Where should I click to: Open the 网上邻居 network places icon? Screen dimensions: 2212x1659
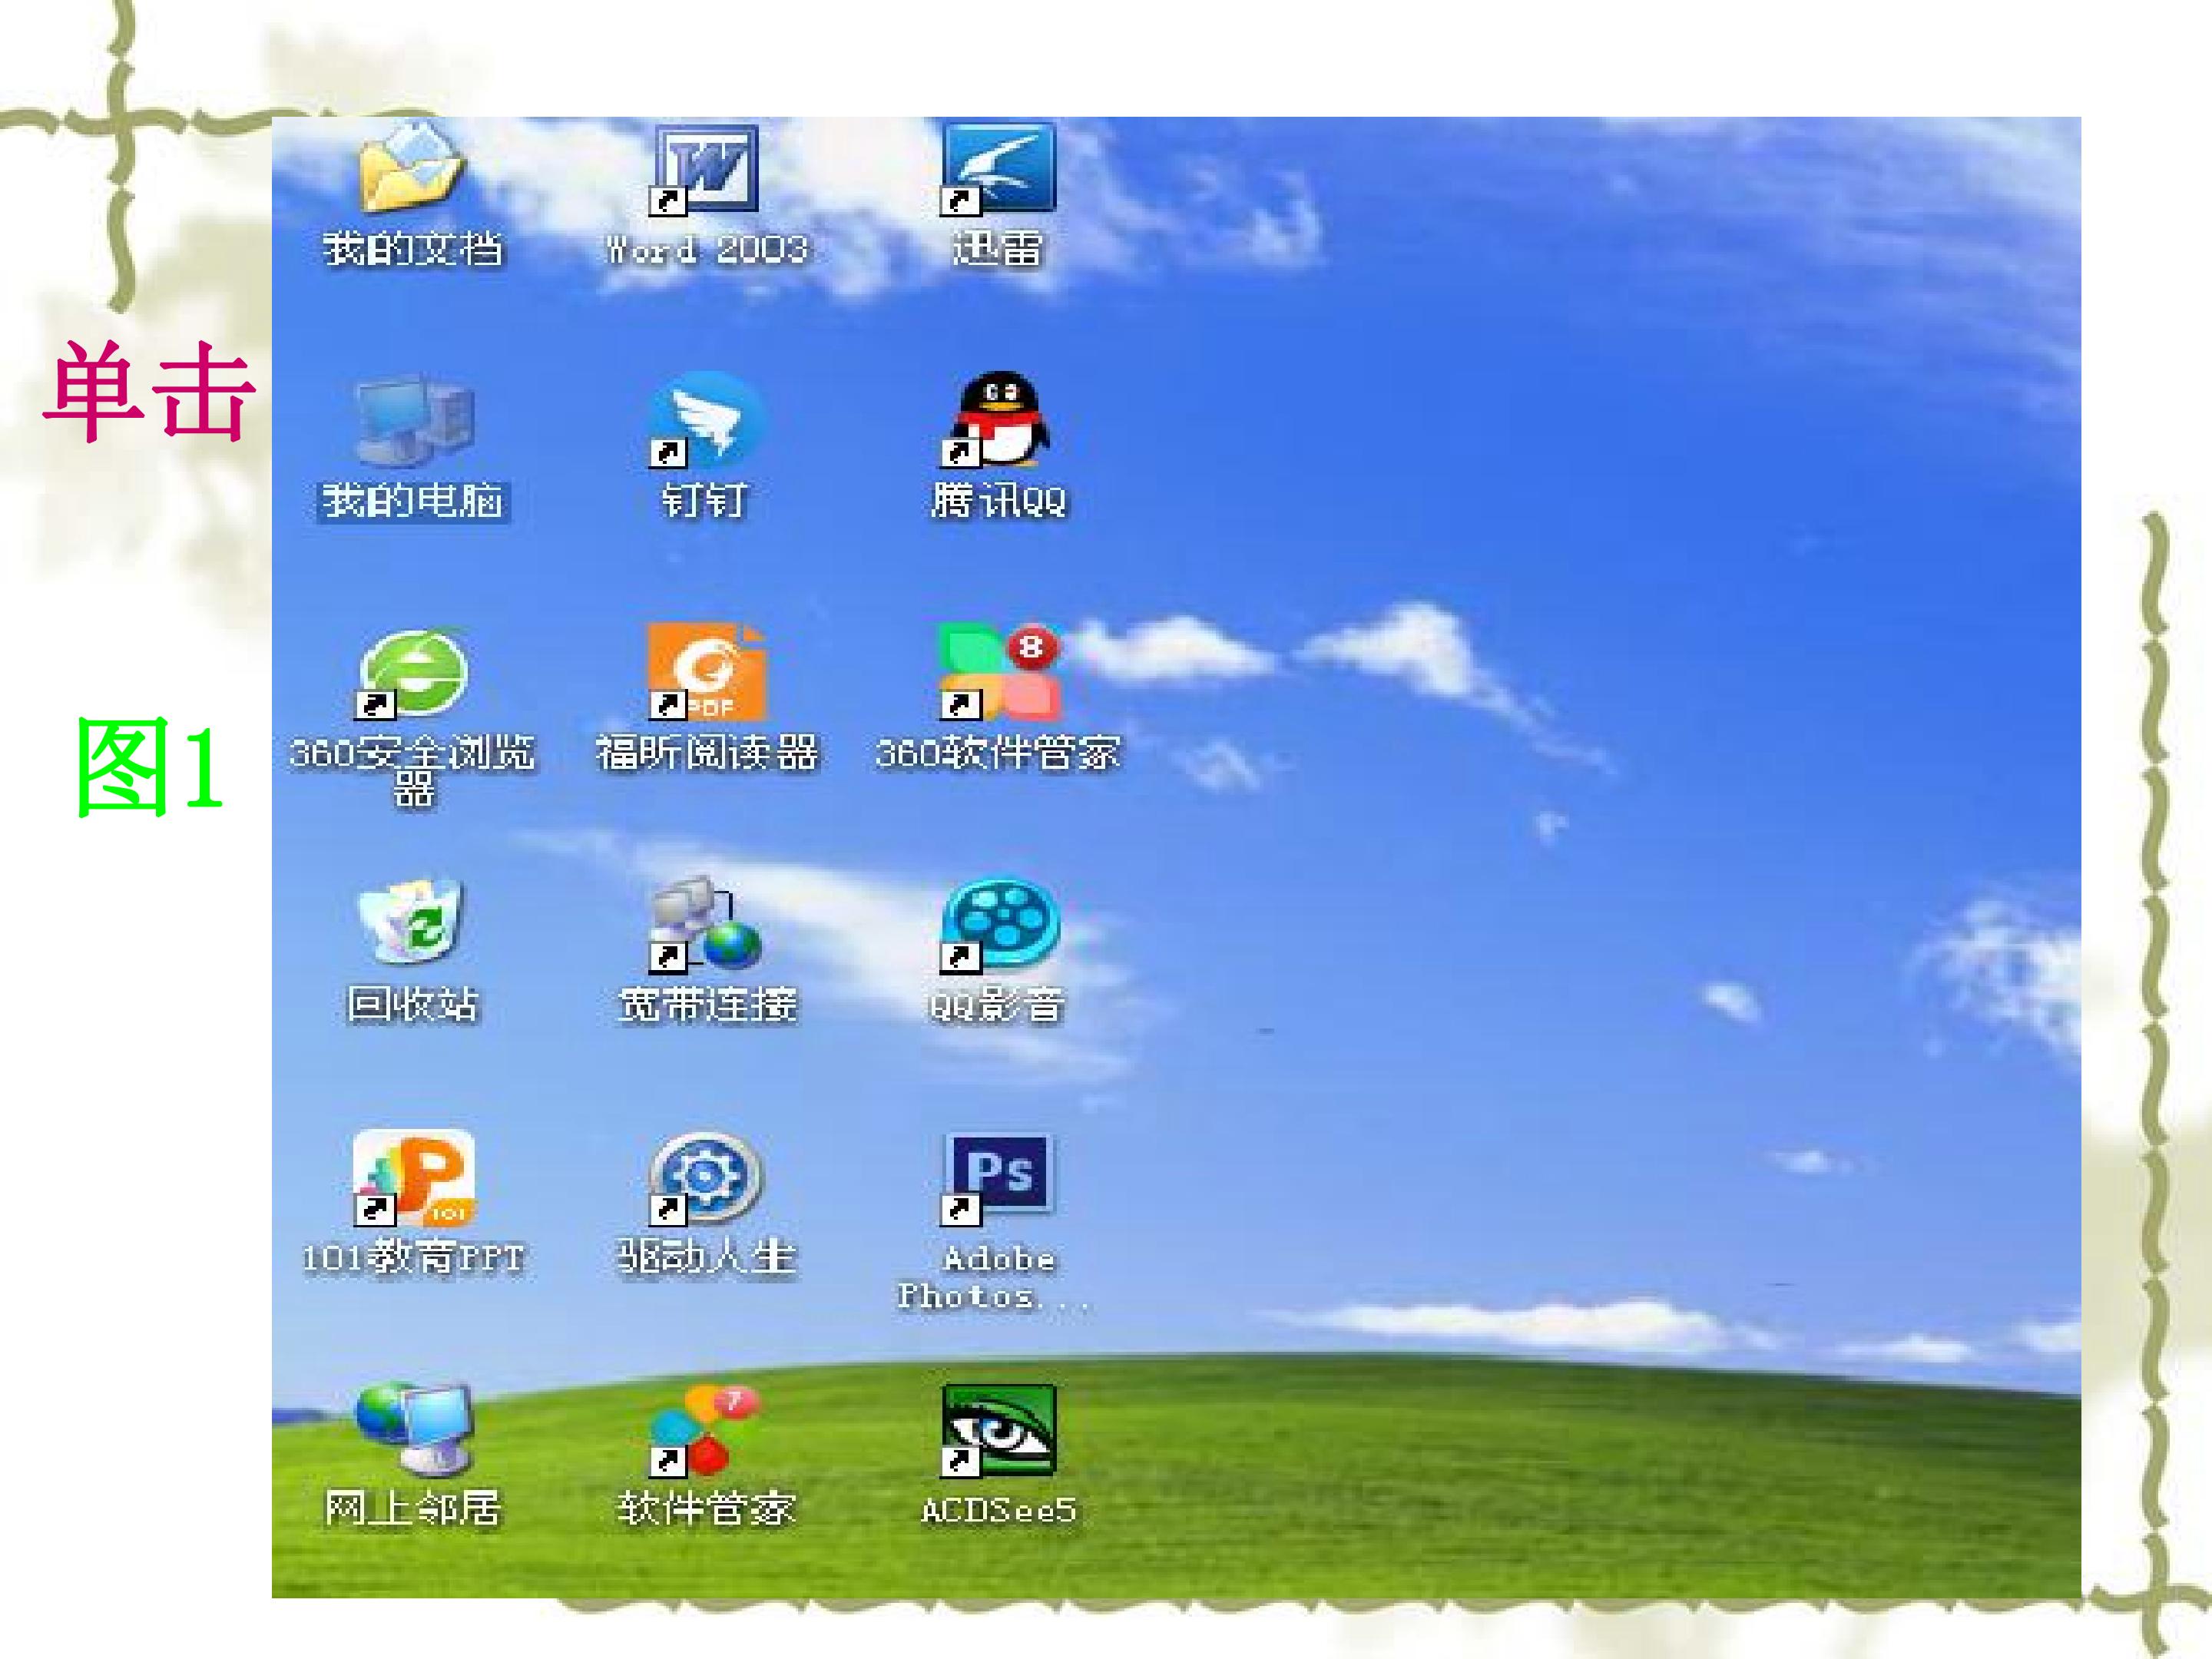(413, 1430)
